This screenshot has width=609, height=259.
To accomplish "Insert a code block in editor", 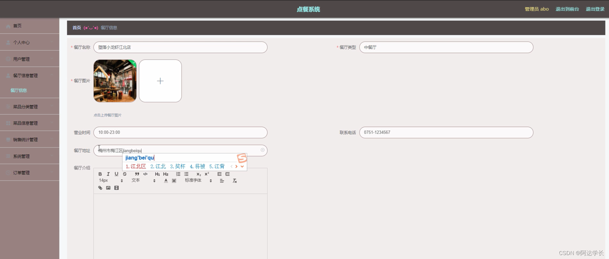I will pos(145,174).
